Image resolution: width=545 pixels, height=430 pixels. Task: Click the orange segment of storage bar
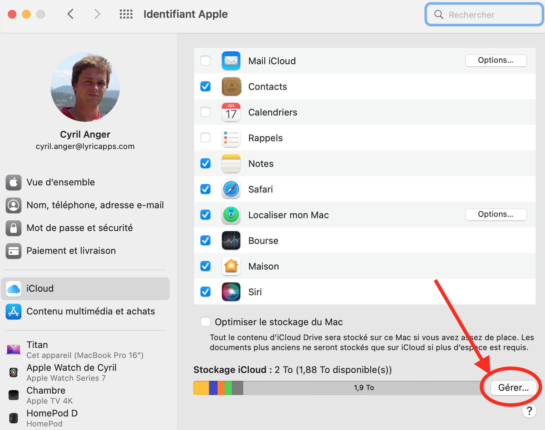221,388
